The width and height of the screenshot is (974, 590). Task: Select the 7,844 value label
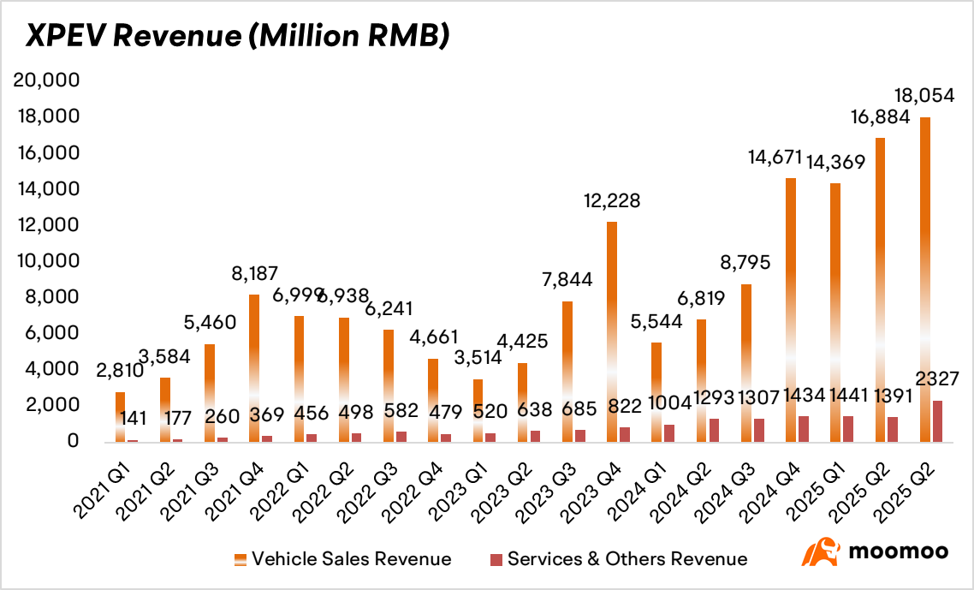pos(567,279)
